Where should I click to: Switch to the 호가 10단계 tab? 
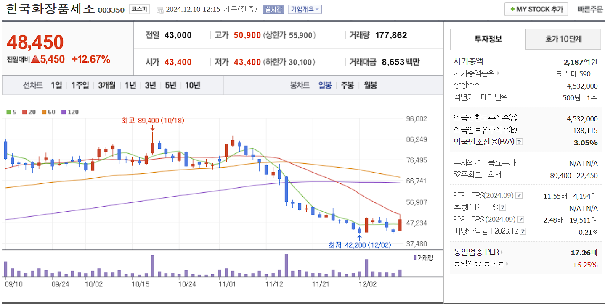click(x=563, y=38)
